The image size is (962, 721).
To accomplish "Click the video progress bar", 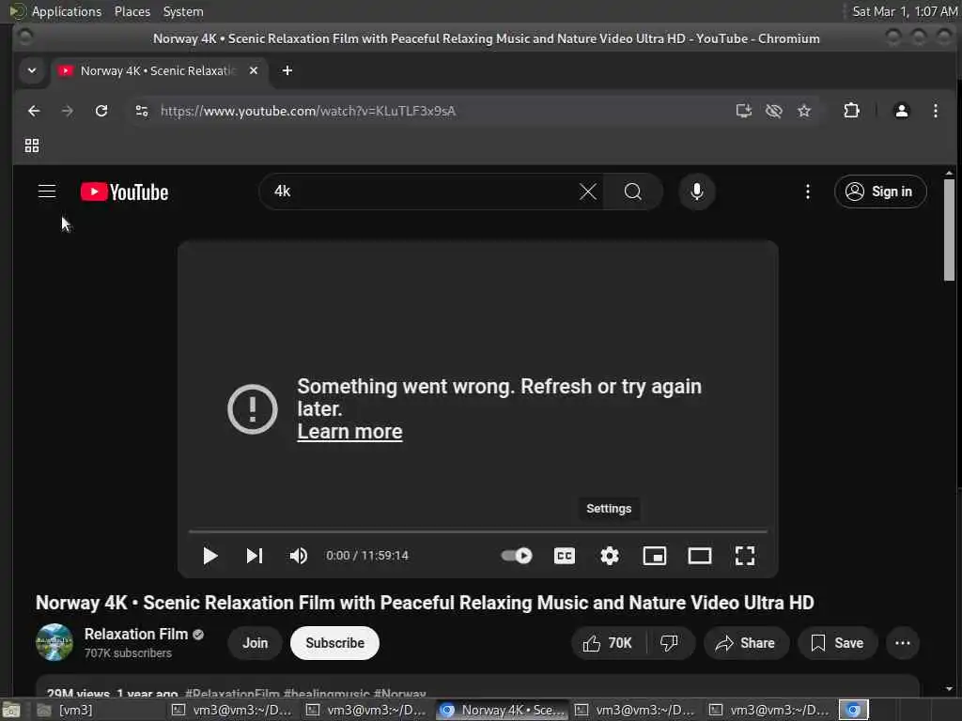I will tap(478, 531).
